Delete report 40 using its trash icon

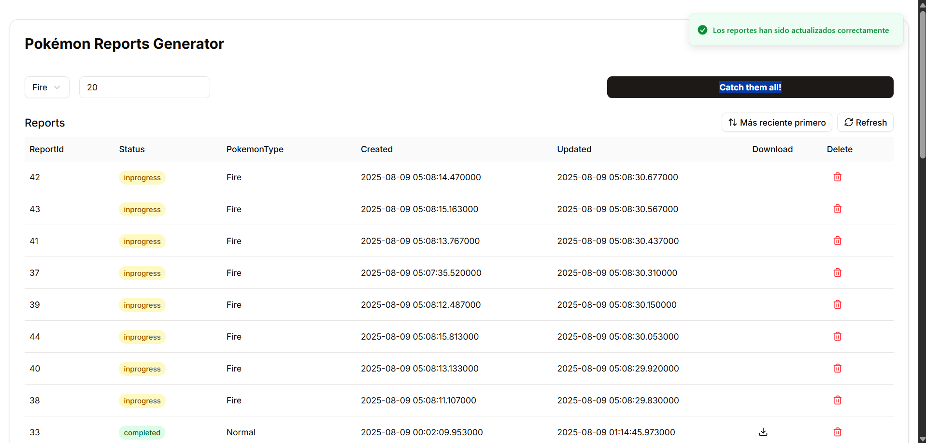[837, 368]
